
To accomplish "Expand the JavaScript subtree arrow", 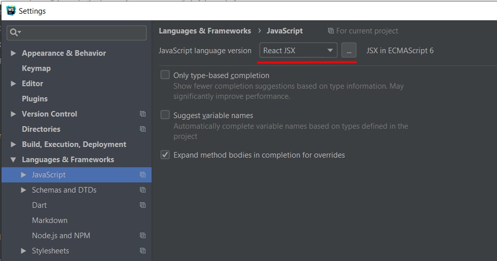I will tap(23, 174).
